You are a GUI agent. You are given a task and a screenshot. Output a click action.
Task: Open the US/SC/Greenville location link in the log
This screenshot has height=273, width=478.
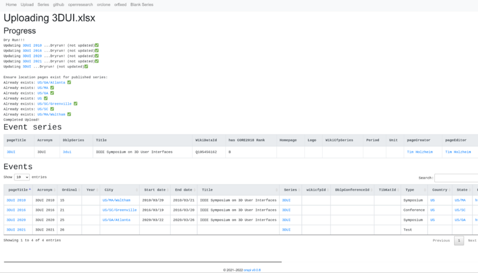pos(54,104)
